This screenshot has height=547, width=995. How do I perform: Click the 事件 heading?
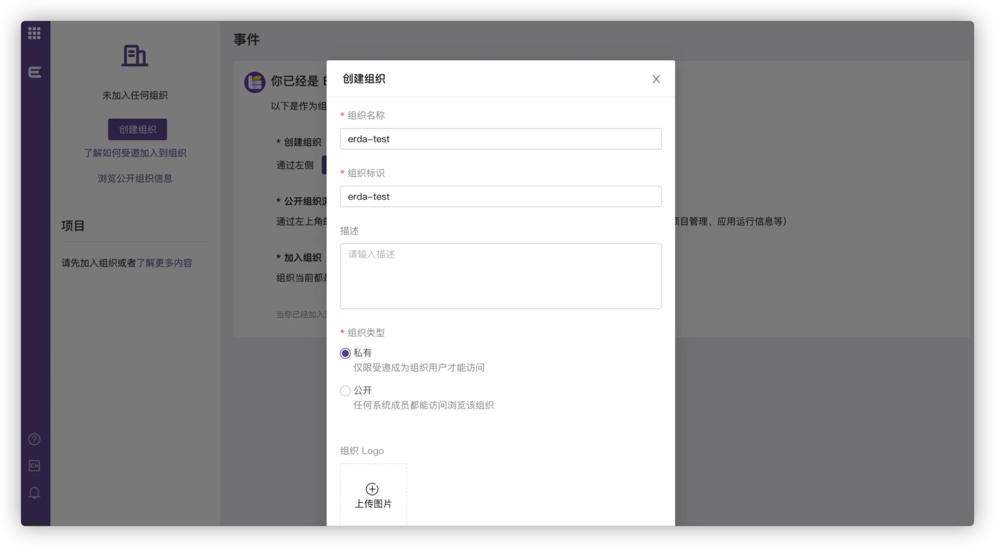[x=246, y=40]
